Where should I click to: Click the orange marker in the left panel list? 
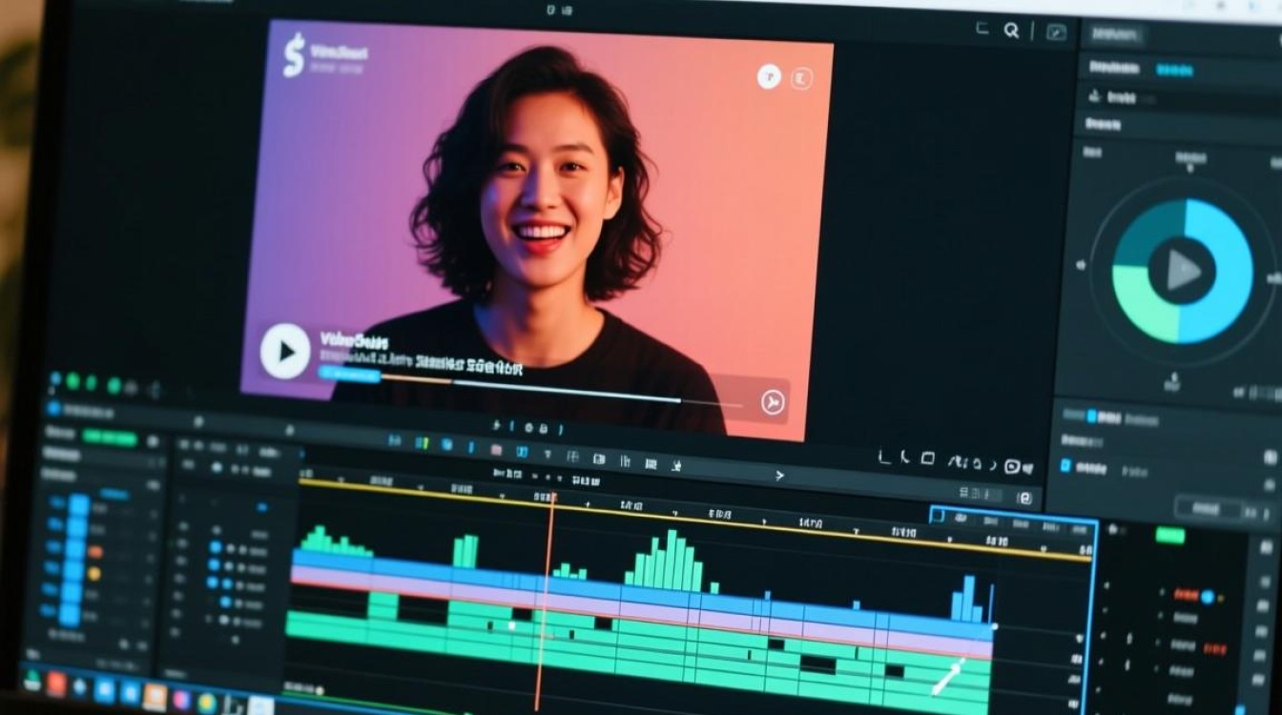tap(95, 551)
